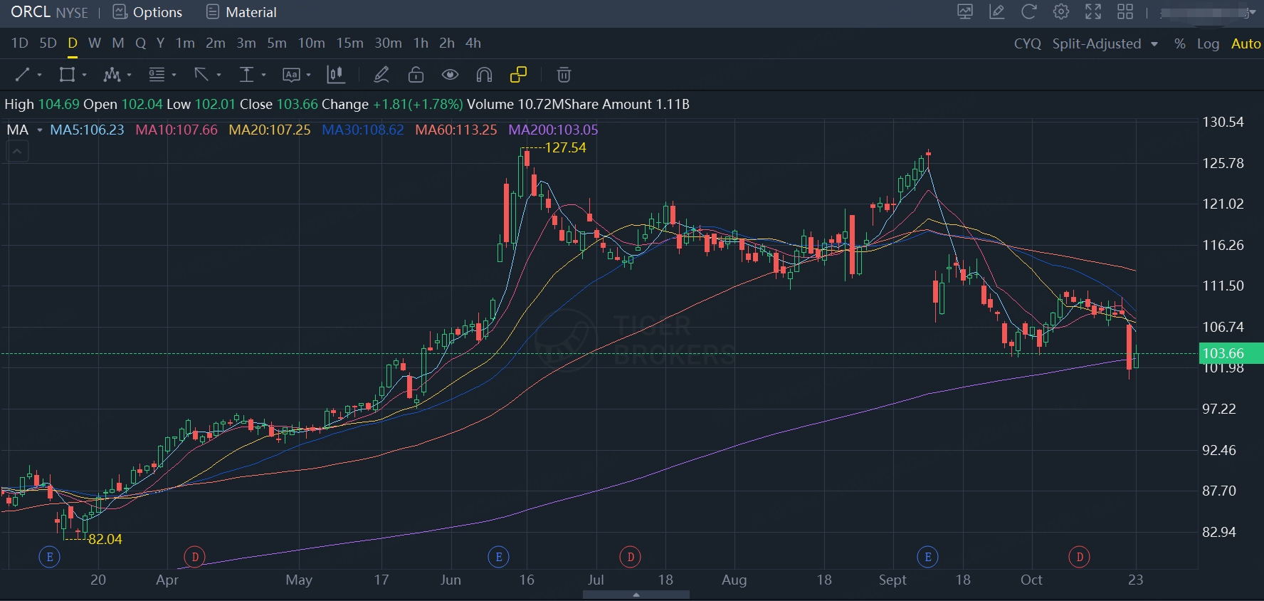
Task: Switch to the Q quarterly tab
Action: (x=141, y=43)
